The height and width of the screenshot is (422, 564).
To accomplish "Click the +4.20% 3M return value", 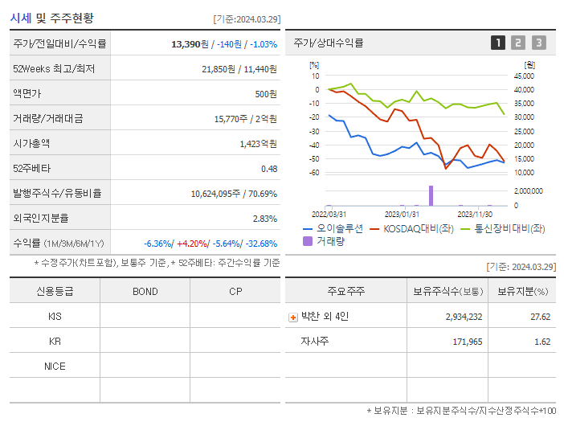I will pos(192,244).
